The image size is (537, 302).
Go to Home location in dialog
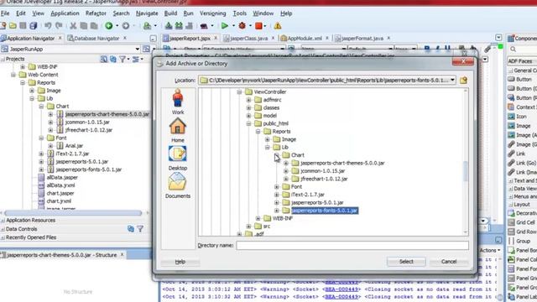pyautogui.click(x=178, y=130)
